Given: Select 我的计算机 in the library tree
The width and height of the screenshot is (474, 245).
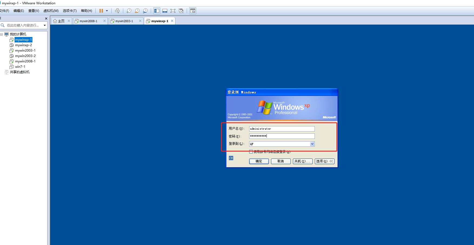Looking at the screenshot, I should (x=18, y=34).
